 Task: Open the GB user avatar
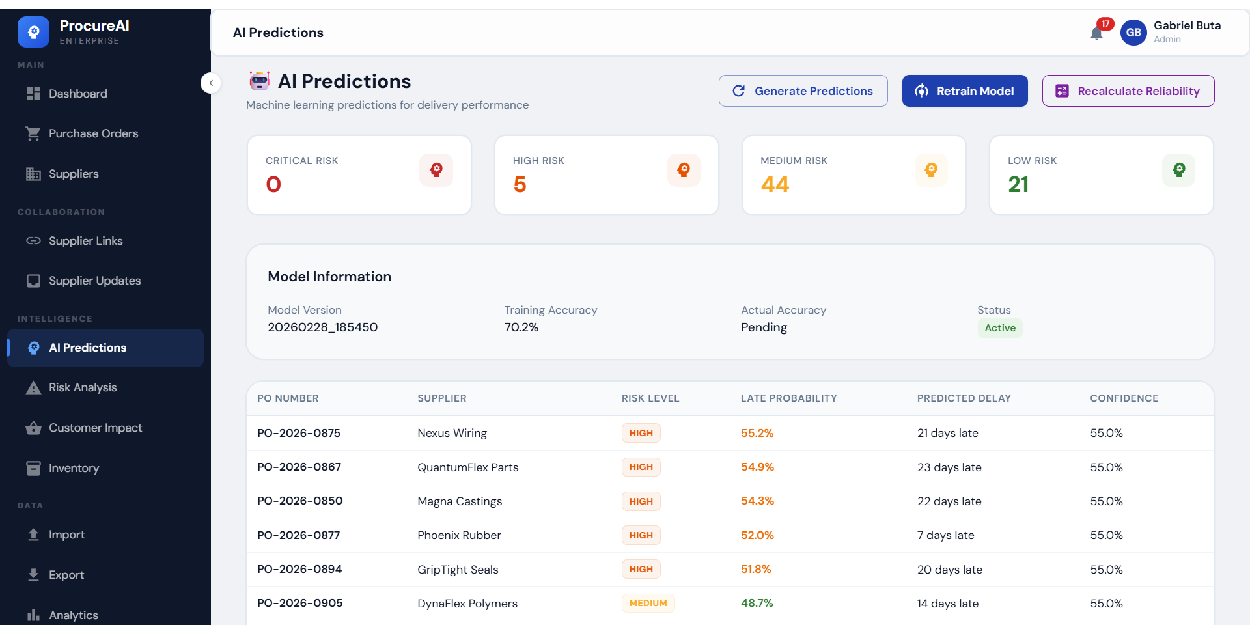pos(1133,32)
